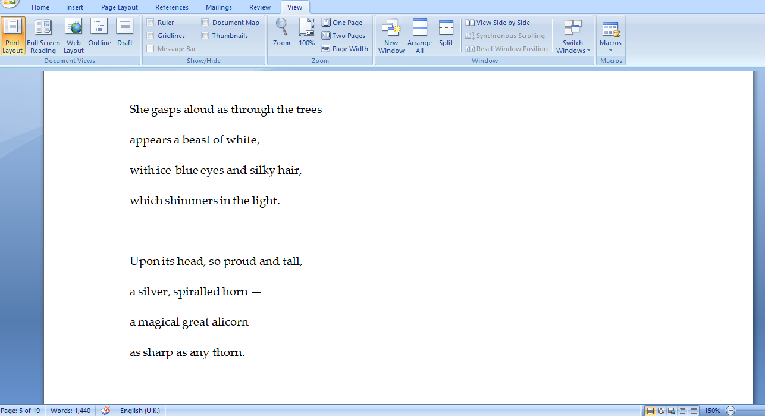Click line "a magical great alicorn"
The width and height of the screenshot is (765, 416).
189,322
